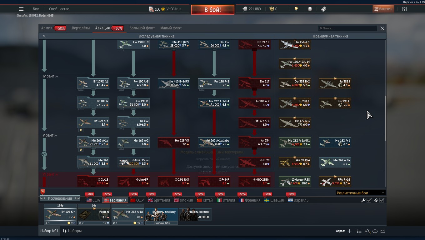Select the MiG-15bis aircraft card
The width and height of the screenshot is (425, 240).
coord(133,162)
